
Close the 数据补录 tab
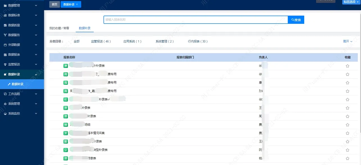(77, 4)
